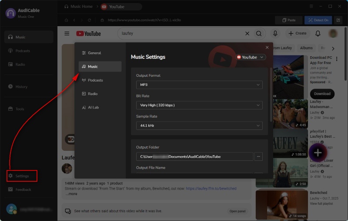Viewport: 348px width, 221px height.
Task: Click the browser home icon
Action: click(x=66, y=20)
